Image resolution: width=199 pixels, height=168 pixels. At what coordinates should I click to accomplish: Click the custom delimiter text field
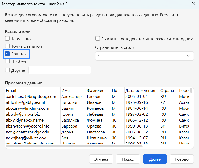pos(60,70)
